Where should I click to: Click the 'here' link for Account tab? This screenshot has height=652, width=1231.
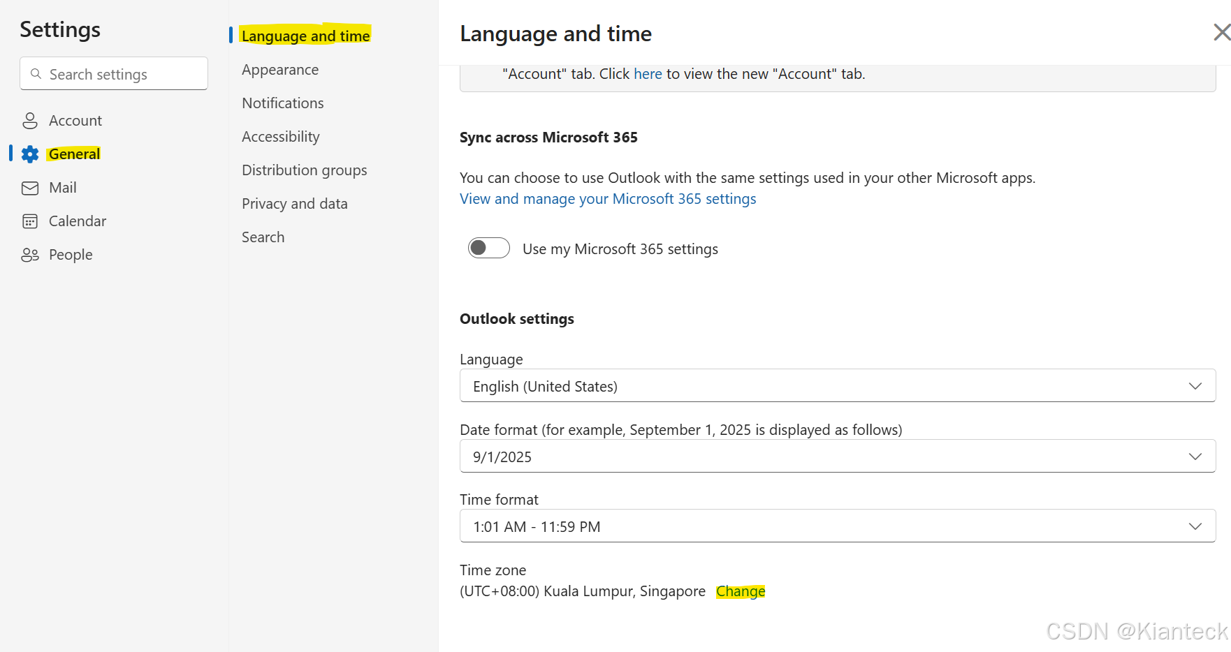[648, 74]
